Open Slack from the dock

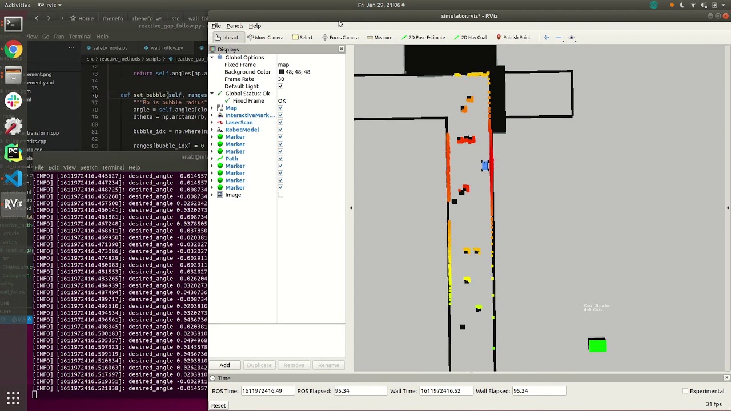pos(13,101)
